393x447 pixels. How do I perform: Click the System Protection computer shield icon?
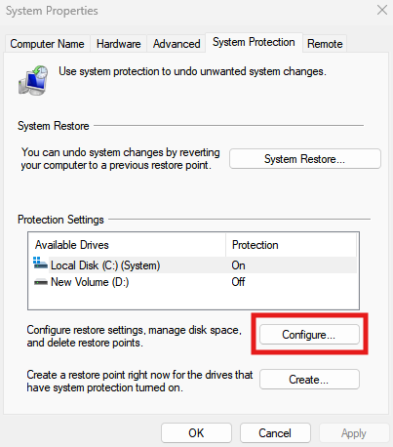coord(33,80)
